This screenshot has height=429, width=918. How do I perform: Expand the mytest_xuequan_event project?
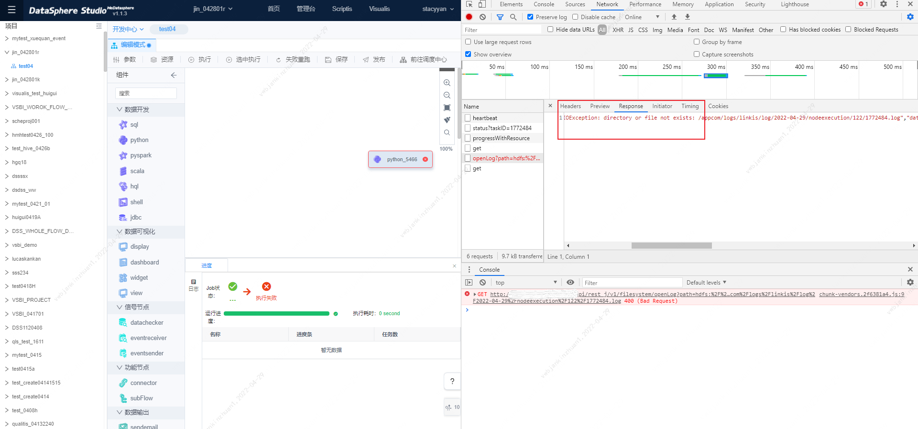pos(7,38)
